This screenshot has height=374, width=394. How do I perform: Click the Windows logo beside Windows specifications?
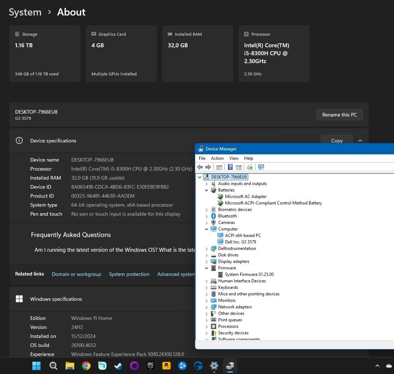point(19,299)
